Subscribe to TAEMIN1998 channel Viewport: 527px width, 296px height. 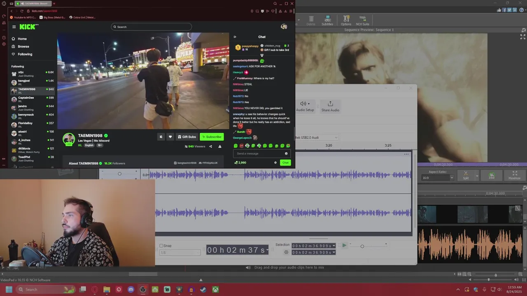click(212, 137)
